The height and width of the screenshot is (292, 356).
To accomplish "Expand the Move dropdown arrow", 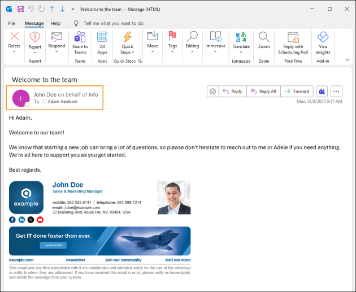I will 153,51.
